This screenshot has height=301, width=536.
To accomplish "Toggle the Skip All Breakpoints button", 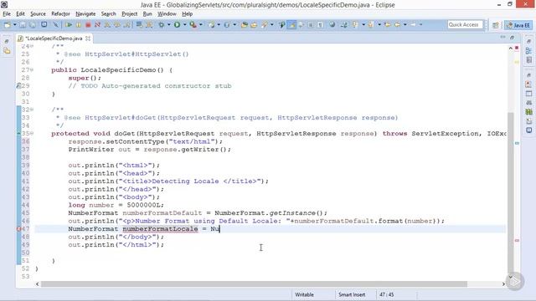I will coord(55,24).
